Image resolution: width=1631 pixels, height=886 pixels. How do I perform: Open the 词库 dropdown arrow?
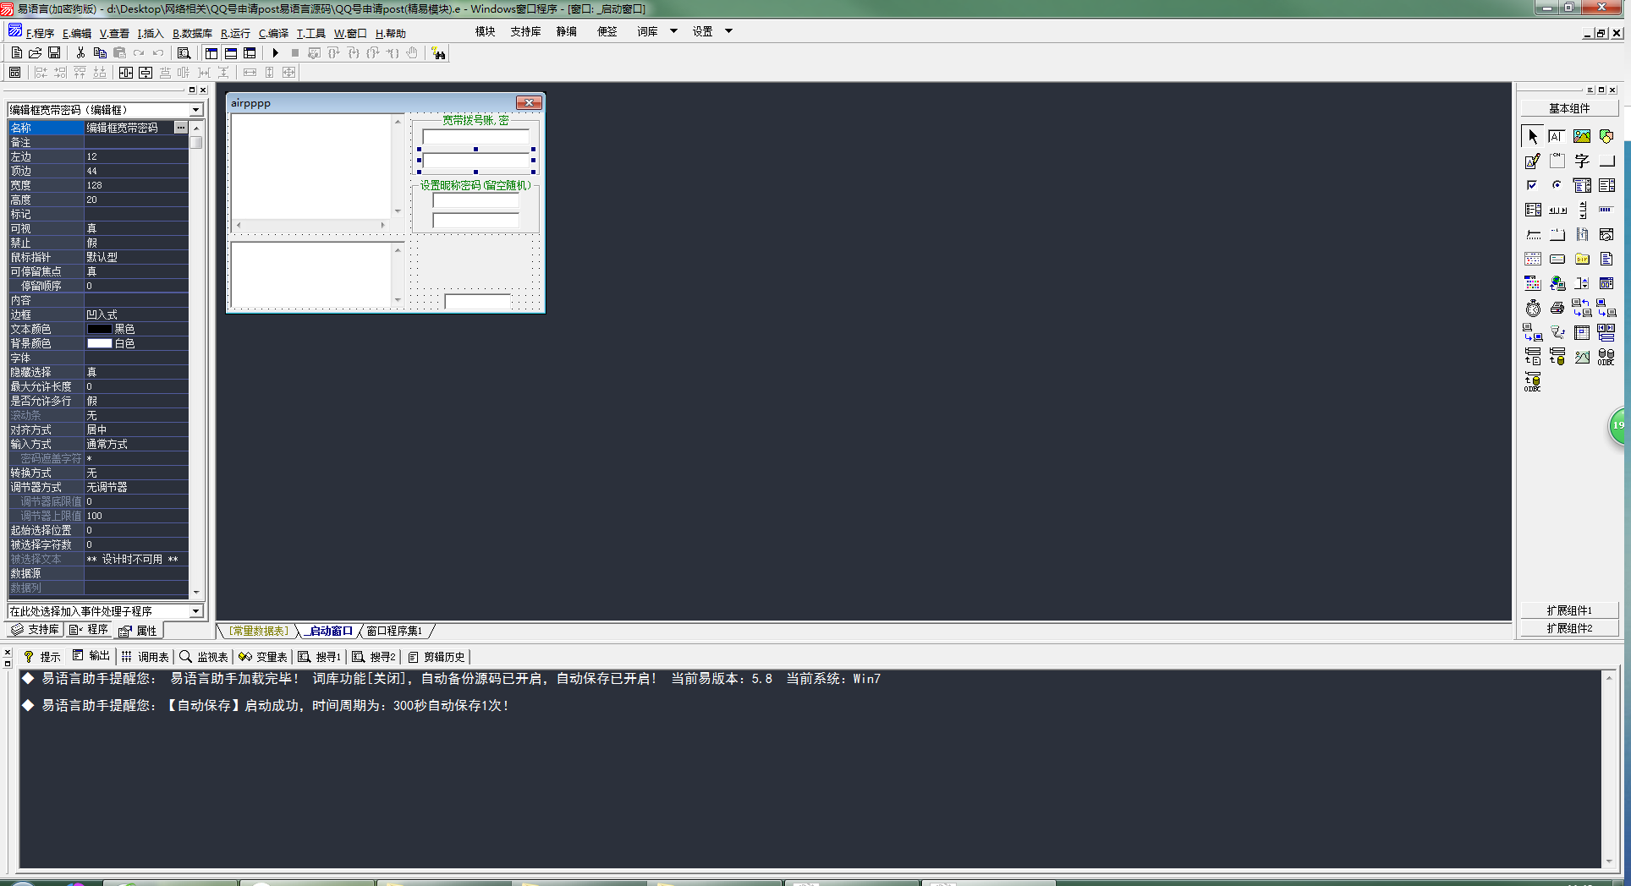pyautogui.click(x=673, y=31)
